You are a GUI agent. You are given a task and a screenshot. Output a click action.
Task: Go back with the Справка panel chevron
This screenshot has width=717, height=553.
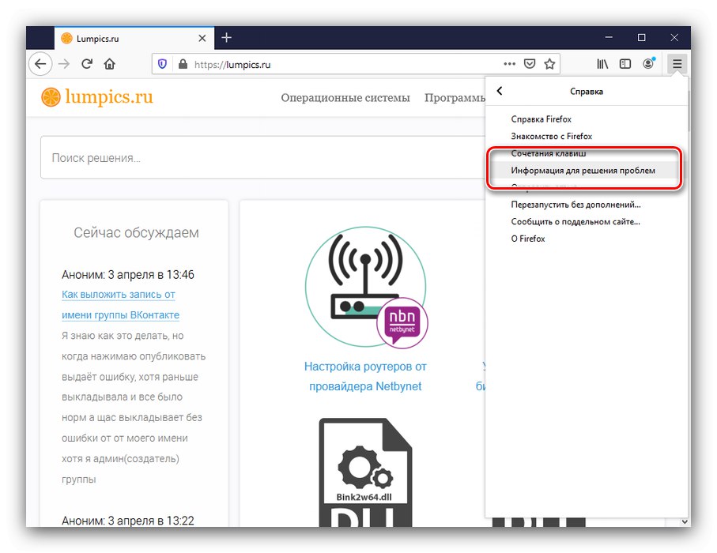point(500,91)
